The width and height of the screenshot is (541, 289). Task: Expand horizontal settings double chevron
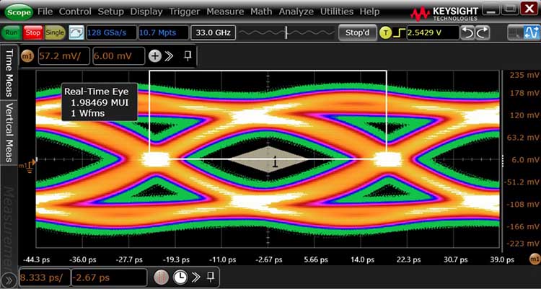pyautogui.click(x=196, y=277)
